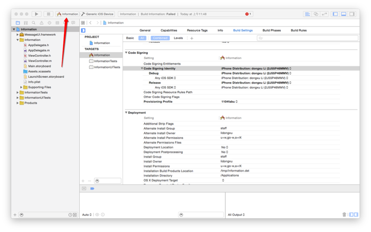Viewport: 371px width, 232px height.
Task: Collapse the Code Signing Identity setting row
Action: pos(142,68)
